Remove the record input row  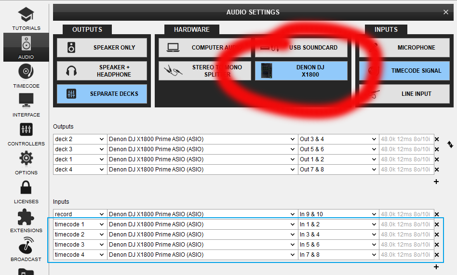437,214
